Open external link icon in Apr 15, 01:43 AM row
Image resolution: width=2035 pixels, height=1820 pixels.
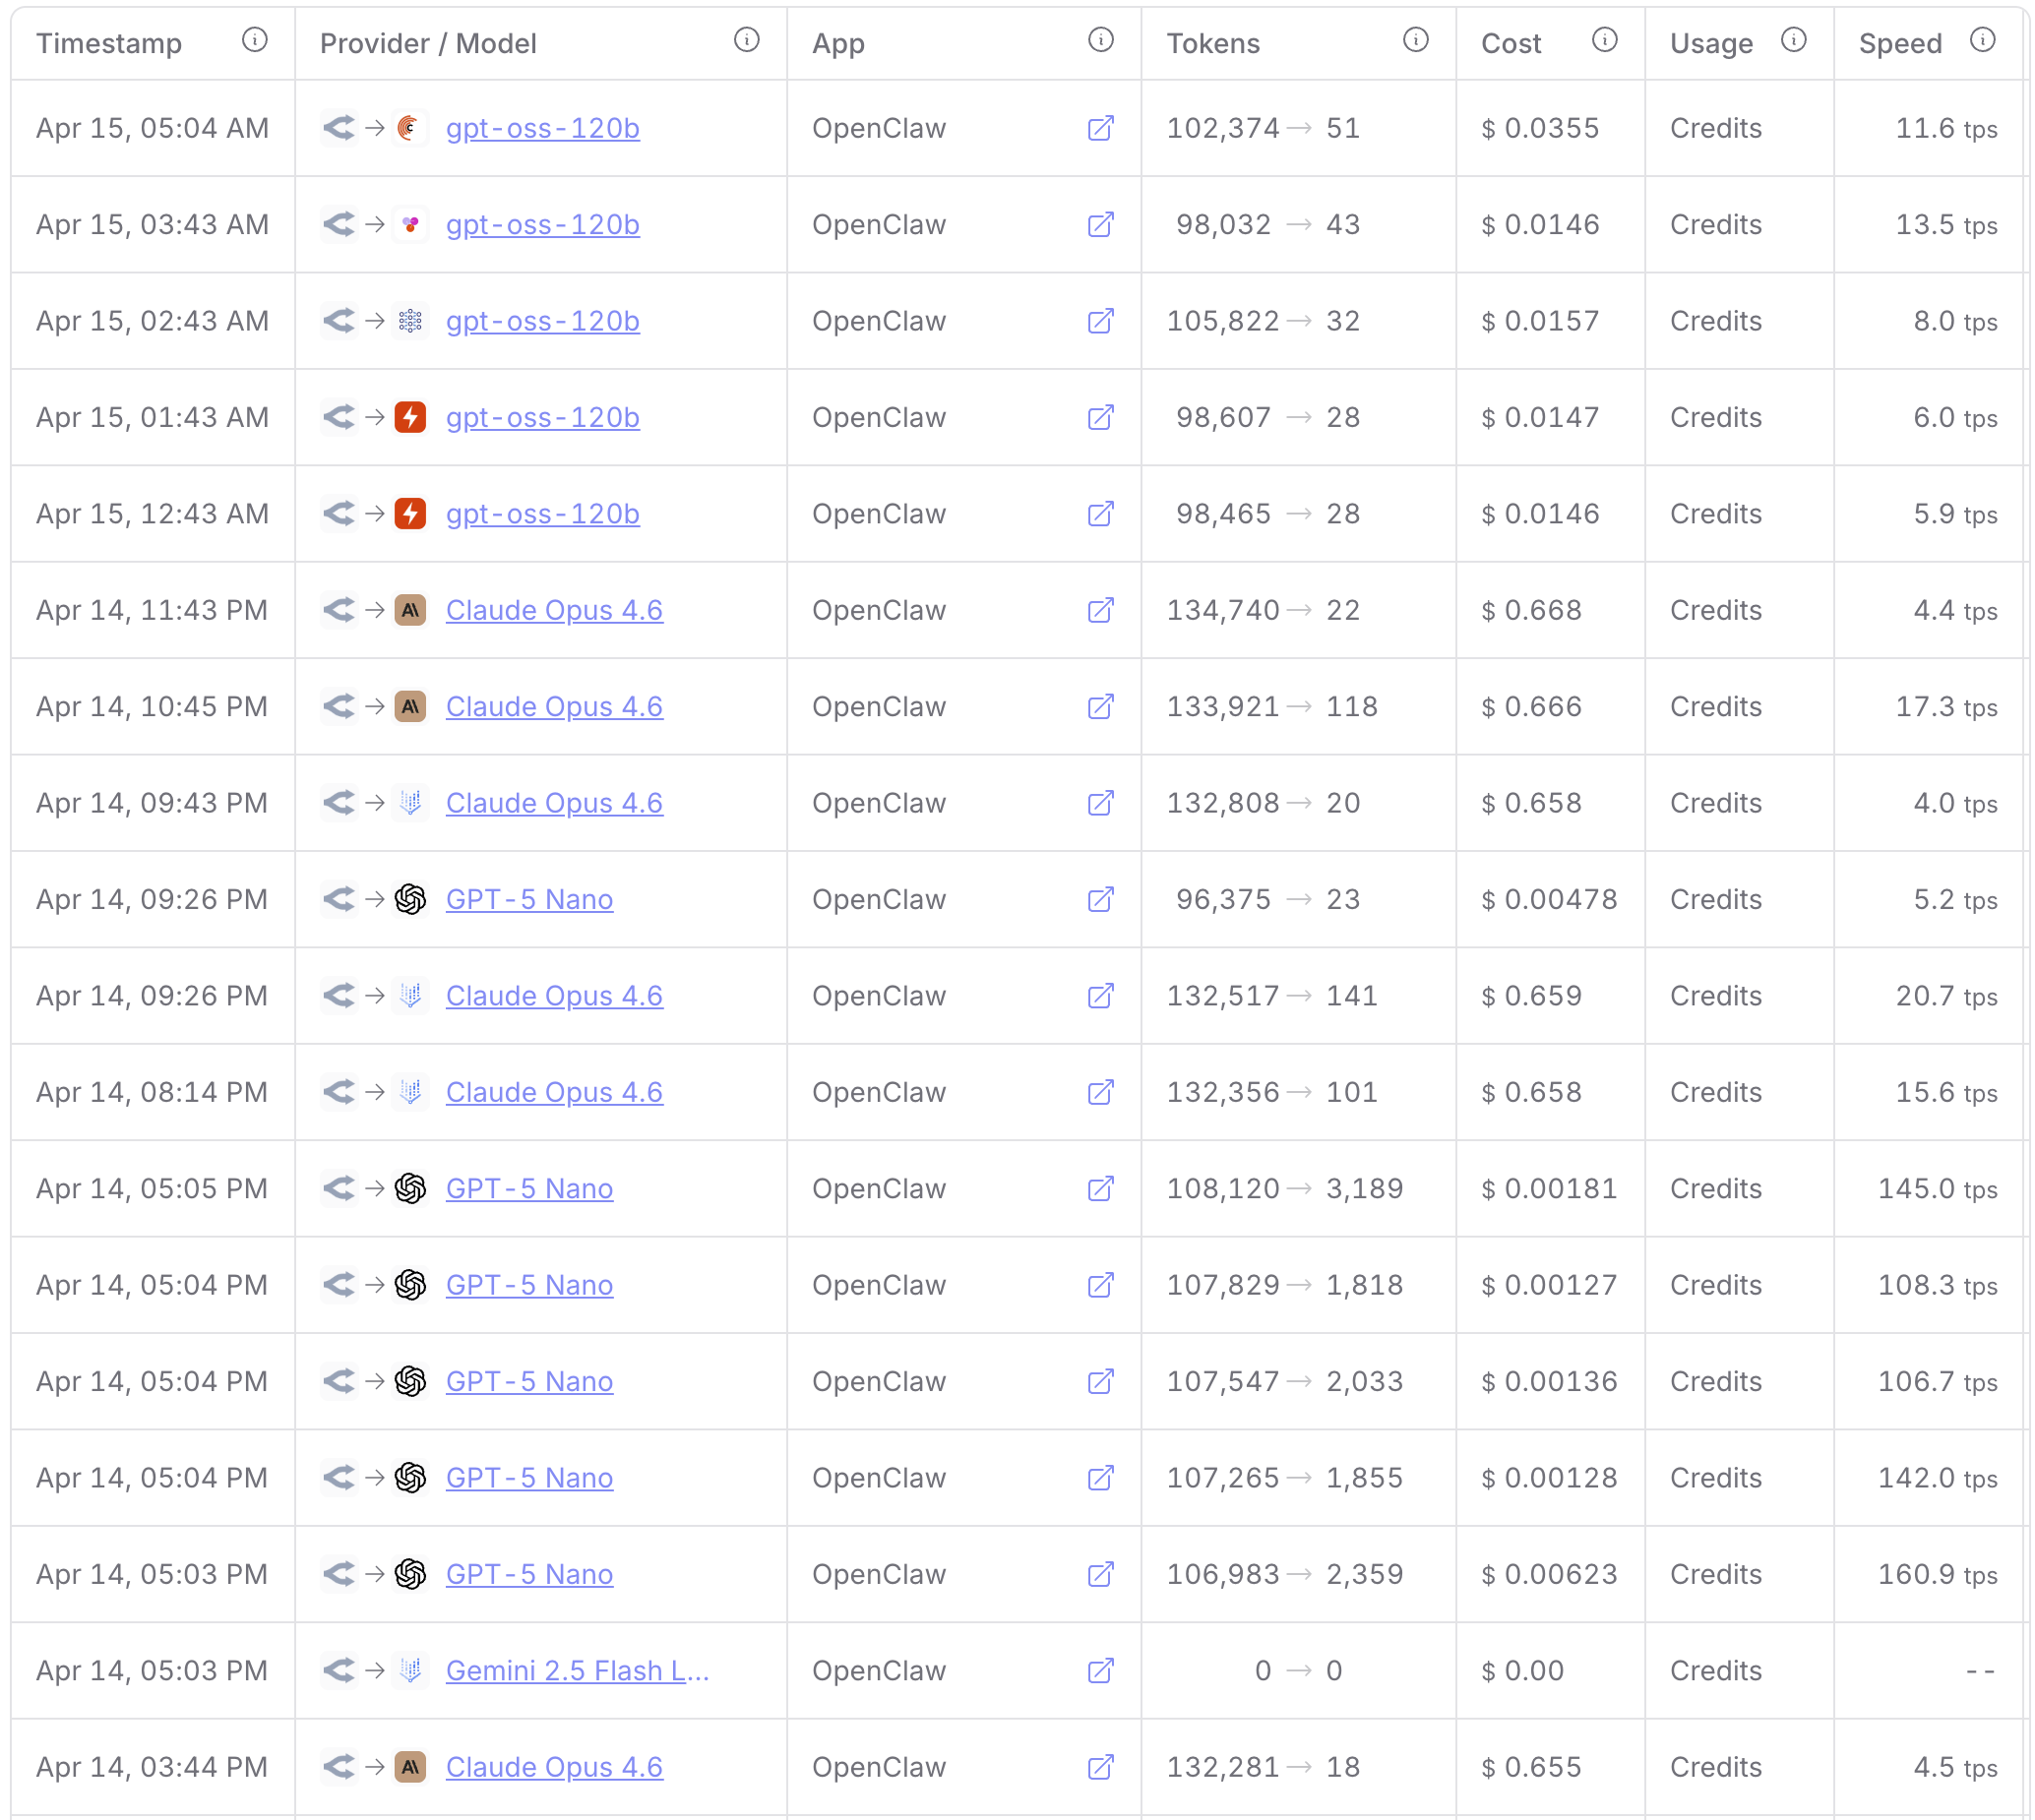(x=1101, y=417)
